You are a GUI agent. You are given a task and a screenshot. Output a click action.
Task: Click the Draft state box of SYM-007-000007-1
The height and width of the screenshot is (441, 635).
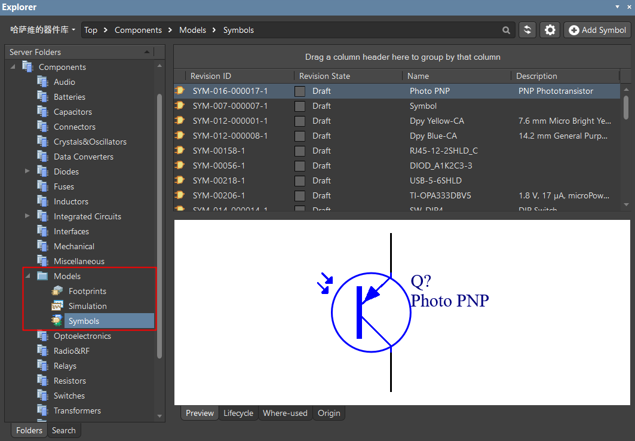click(300, 106)
